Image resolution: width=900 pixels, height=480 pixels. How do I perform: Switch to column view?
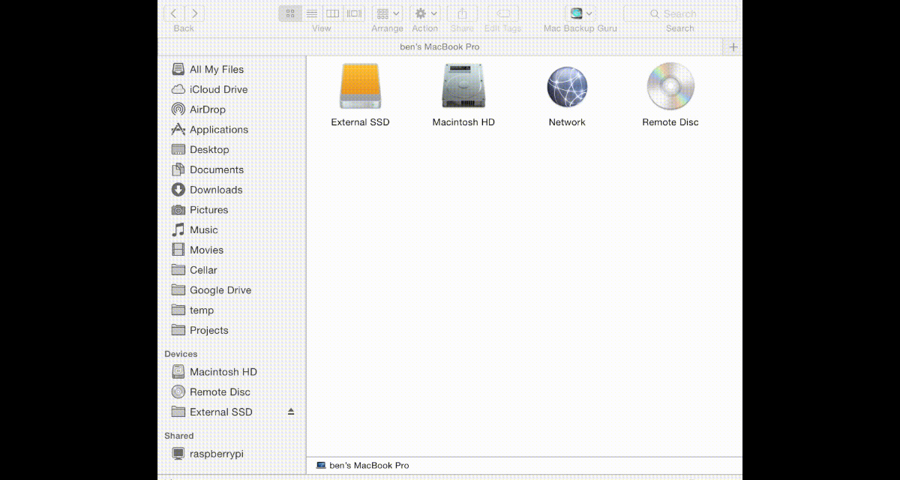tap(332, 13)
